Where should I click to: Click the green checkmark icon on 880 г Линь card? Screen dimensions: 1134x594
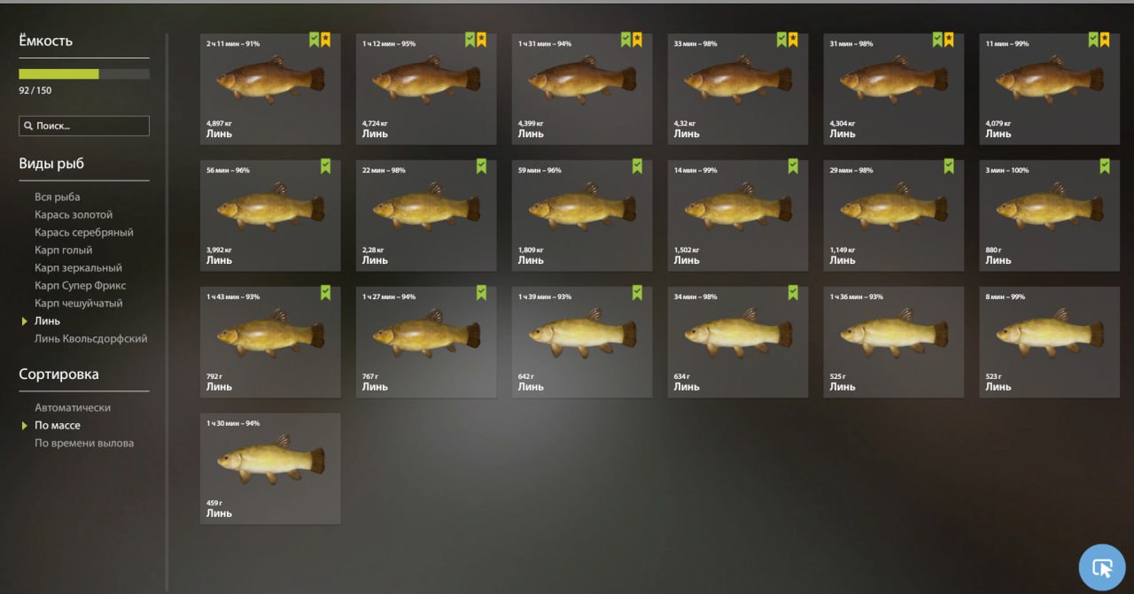pos(1105,166)
